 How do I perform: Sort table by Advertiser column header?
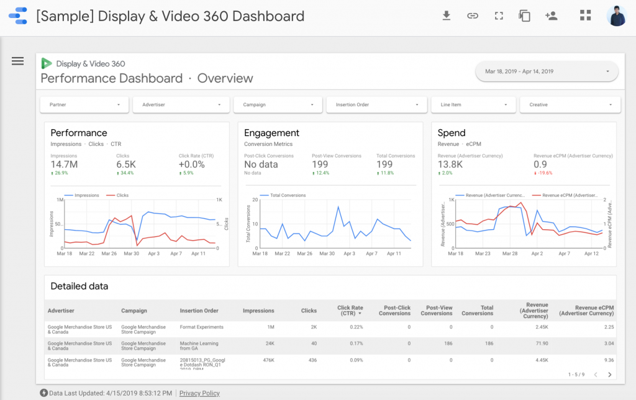61,311
